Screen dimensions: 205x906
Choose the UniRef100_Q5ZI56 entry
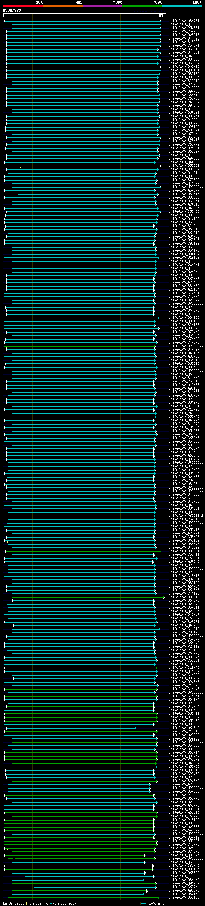184,897
